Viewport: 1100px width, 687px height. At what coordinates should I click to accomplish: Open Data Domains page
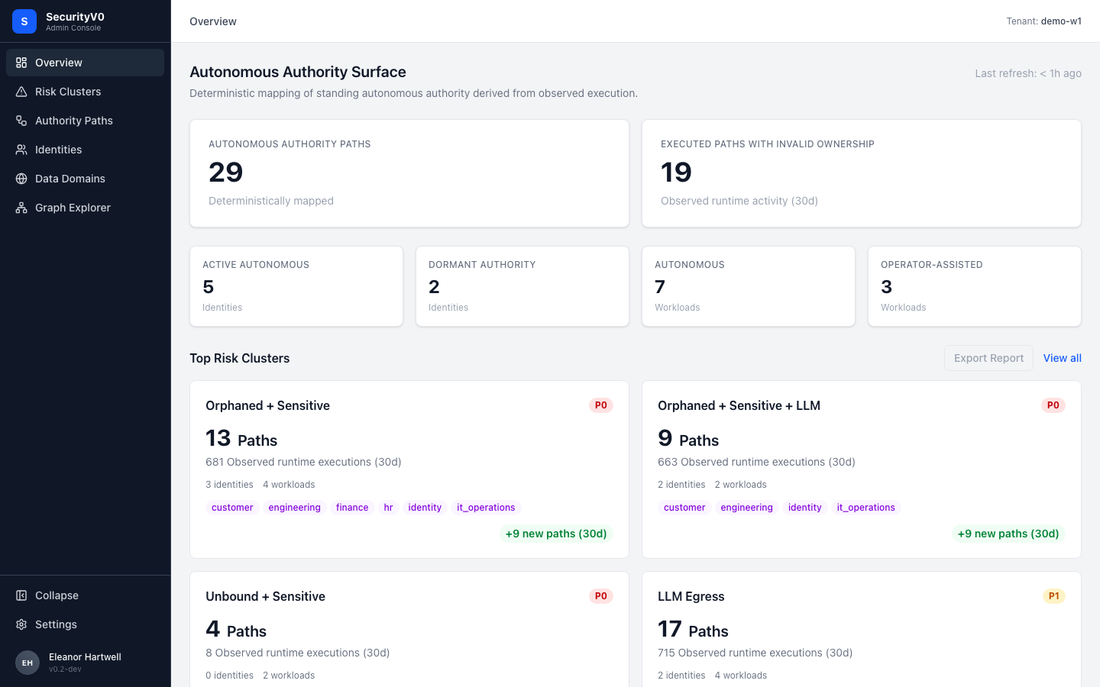click(x=85, y=179)
